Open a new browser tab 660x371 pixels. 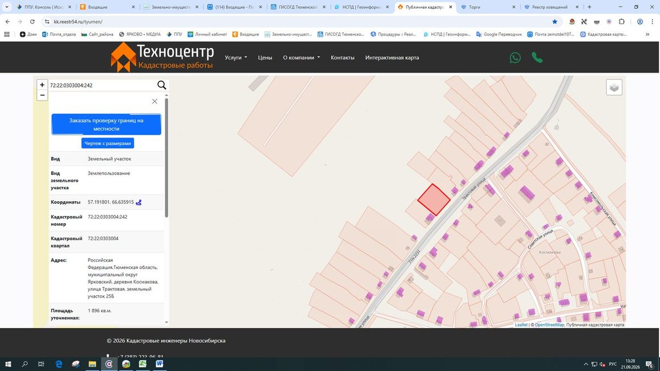point(589,7)
